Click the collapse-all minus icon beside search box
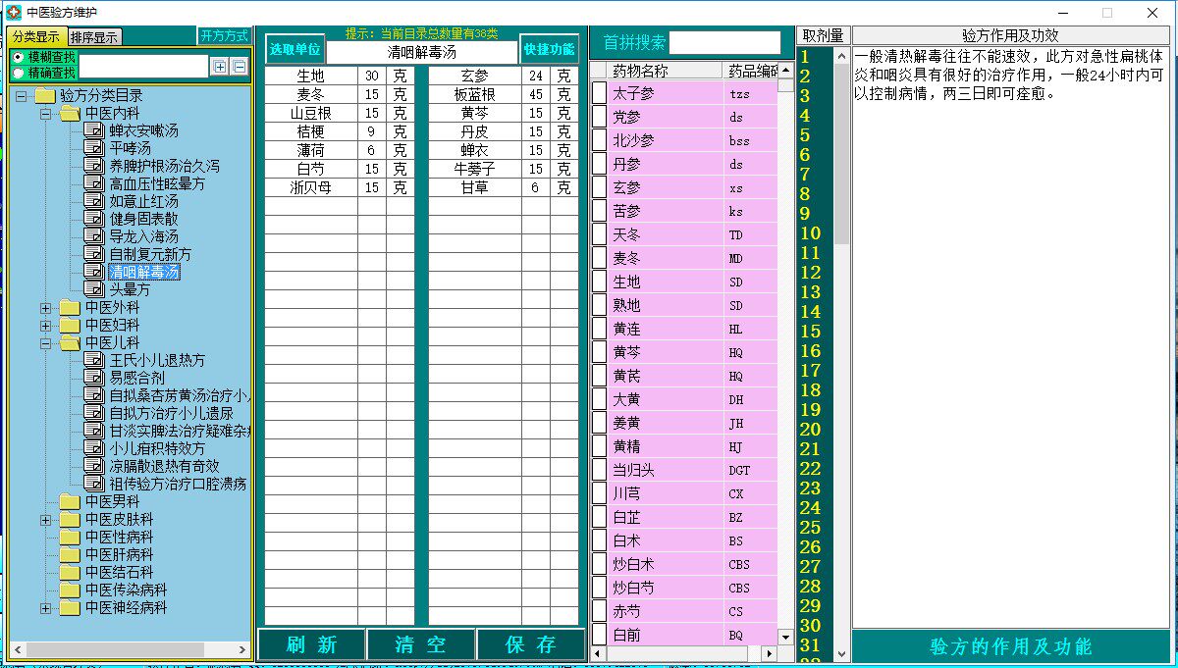1178x668 pixels. coord(239,67)
